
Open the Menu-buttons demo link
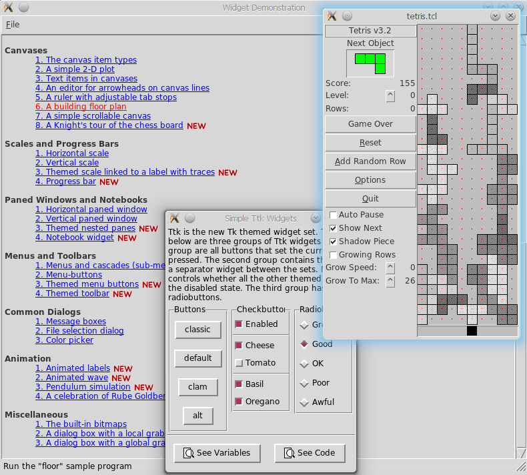coord(69,275)
